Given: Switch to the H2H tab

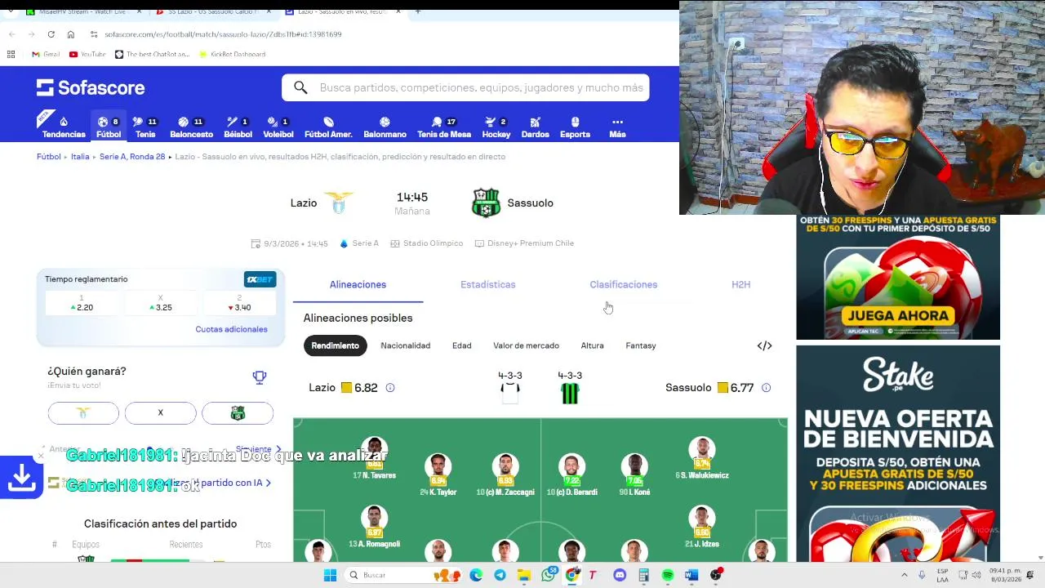Looking at the screenshot, I should click(740, 284).
